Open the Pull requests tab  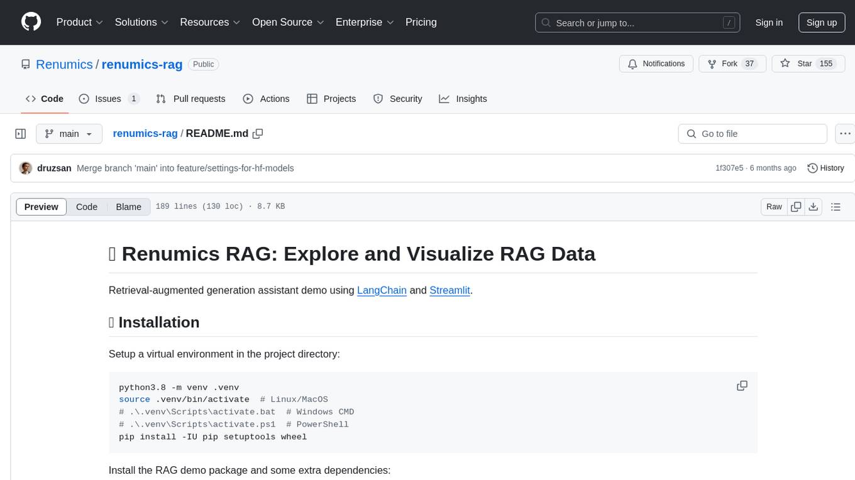pos(190,99)
